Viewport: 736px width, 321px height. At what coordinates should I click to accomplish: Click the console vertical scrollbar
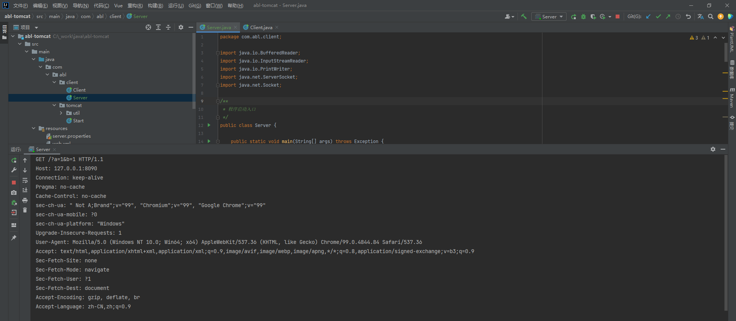[x=726, y=232]
